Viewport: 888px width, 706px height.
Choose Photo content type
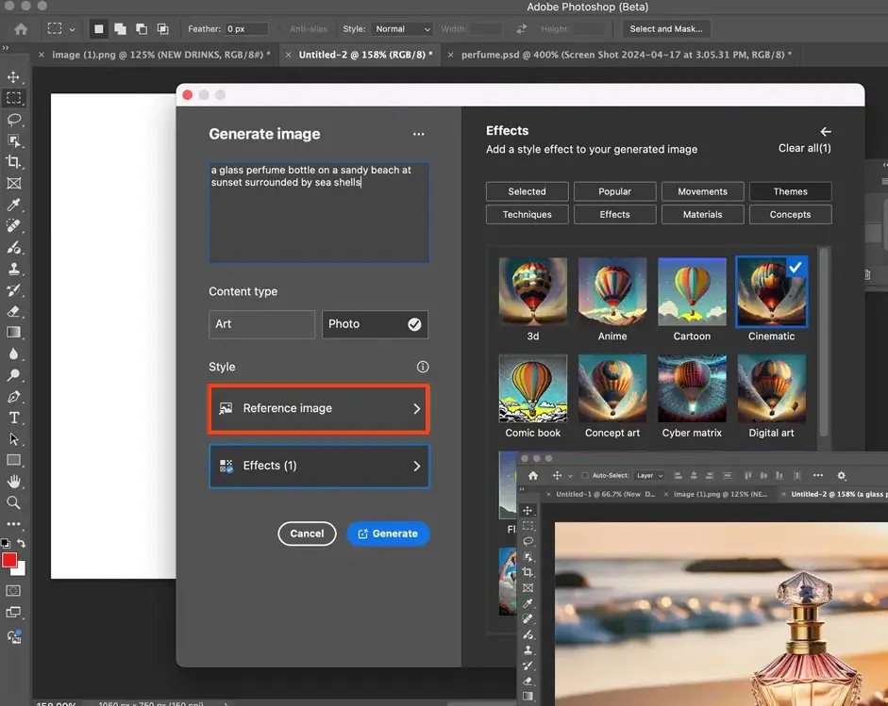coord(375,324)
